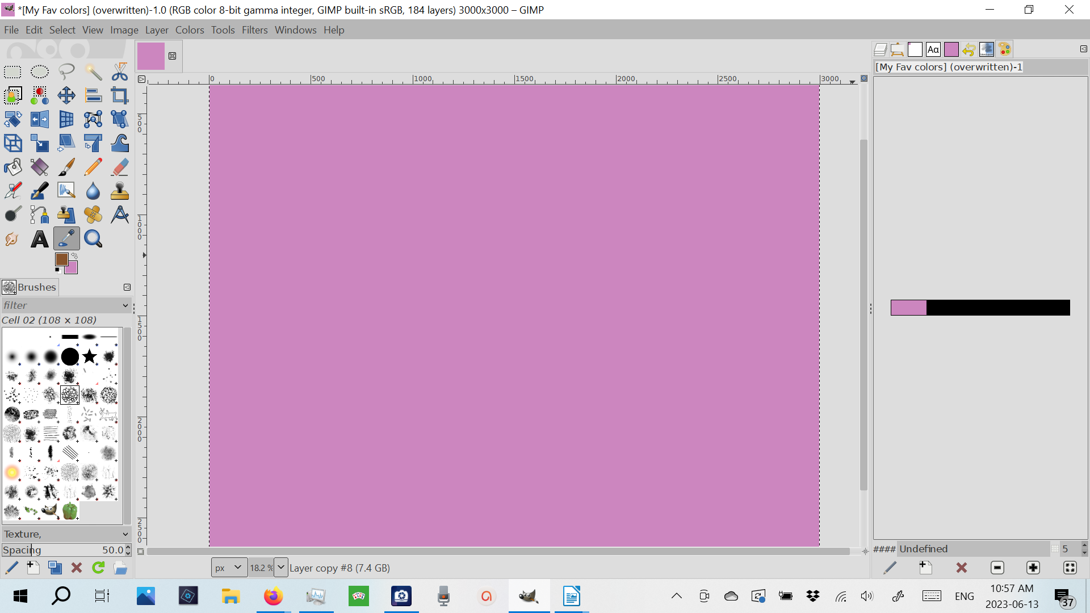1090x613 pixels.
Task: Toggle zoom image when window resizes
Action: 864,78
